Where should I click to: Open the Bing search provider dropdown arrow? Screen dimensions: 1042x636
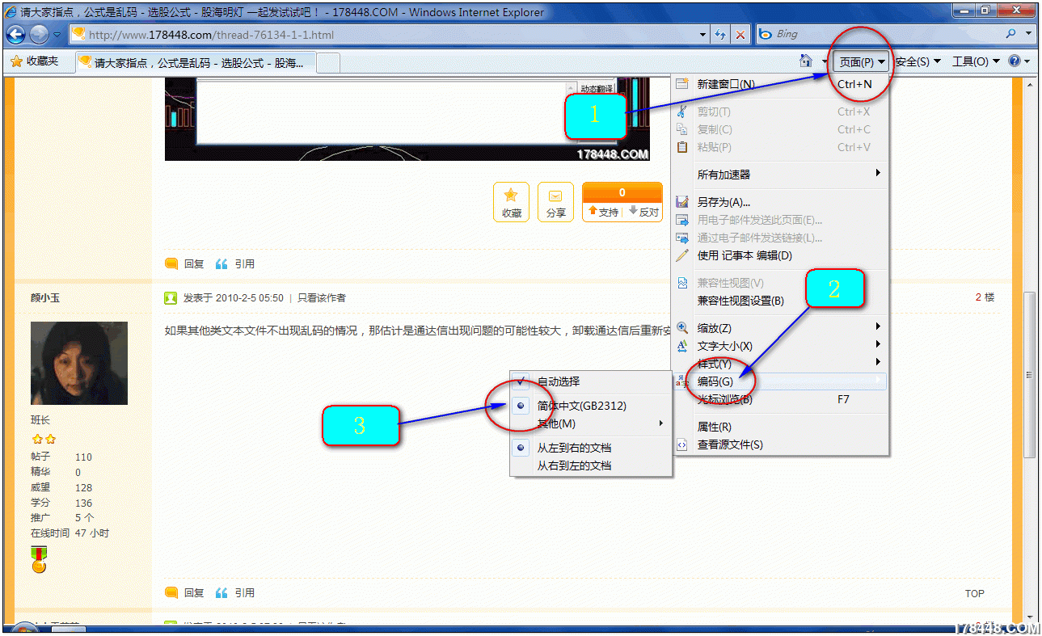pos(1028,34)
